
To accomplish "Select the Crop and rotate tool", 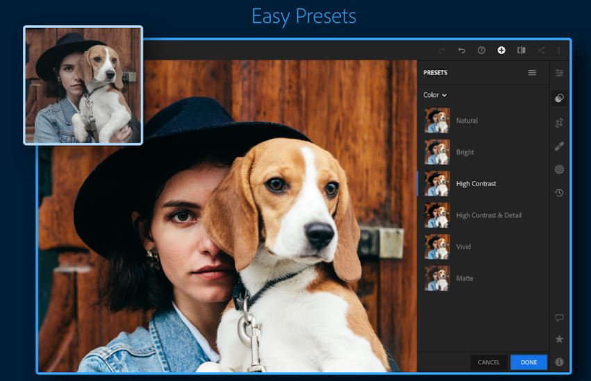I will [x=559, y=123].
